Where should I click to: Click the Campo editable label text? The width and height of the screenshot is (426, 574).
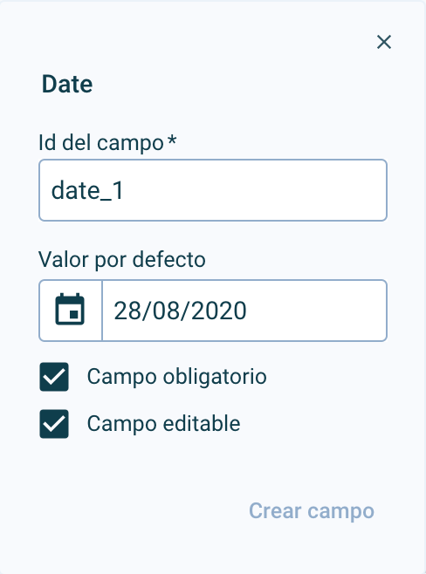163,424
